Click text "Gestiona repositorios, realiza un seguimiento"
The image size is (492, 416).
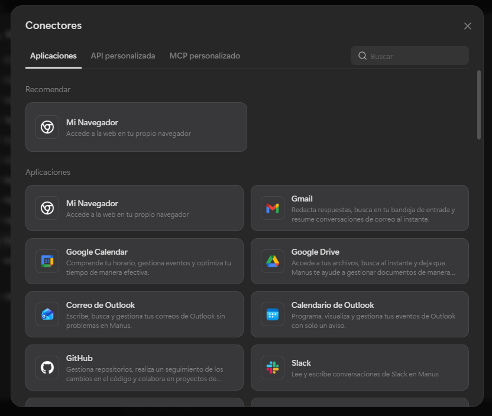point(145,374)
